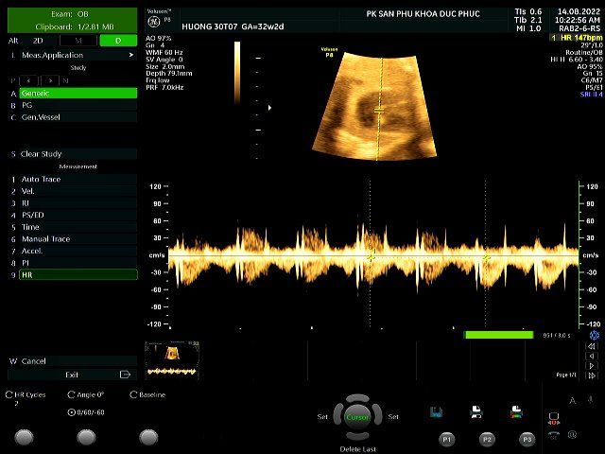Click the green Cursor trackball center

pyautogui.click(x=357, y=417)
